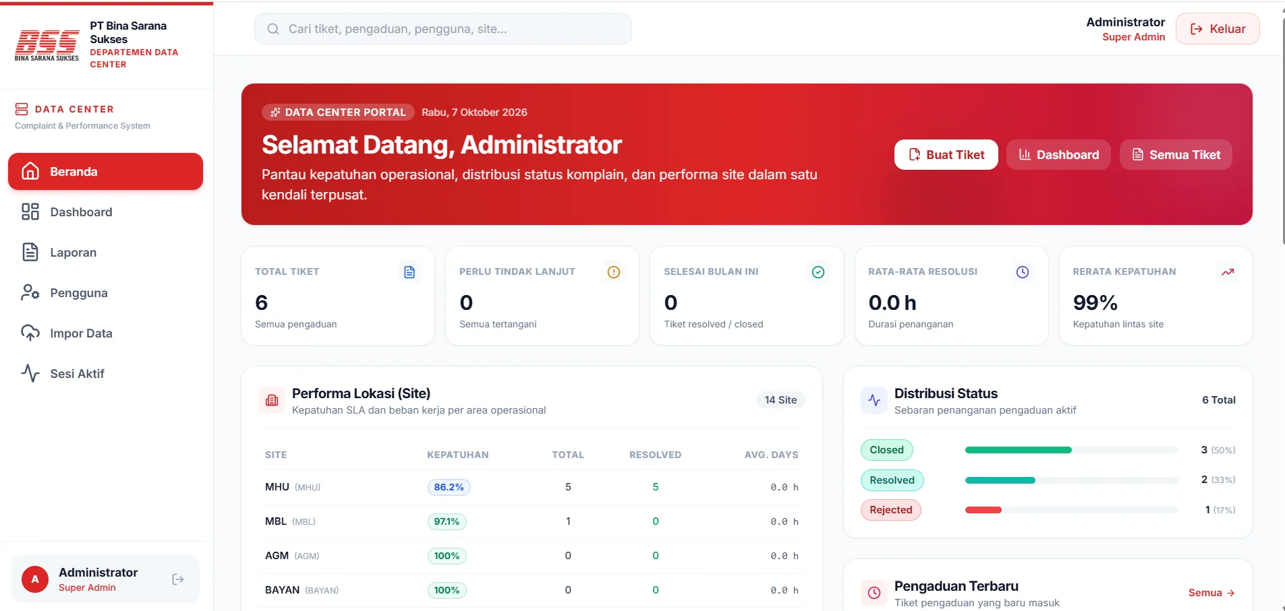This screenshot has height=611, width=1285.
Task: Click the Total Tiket document icon
Action: 409,272
